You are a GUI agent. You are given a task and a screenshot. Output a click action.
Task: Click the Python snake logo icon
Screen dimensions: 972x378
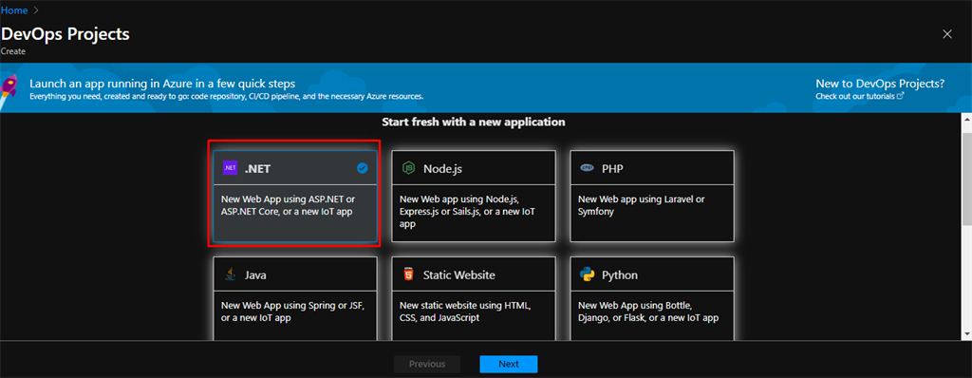(x=587, y=275)
